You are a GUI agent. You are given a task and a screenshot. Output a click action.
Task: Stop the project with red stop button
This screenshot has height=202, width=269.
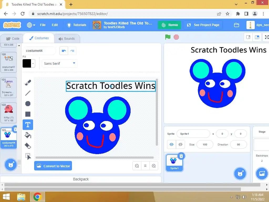coord(176,37)
